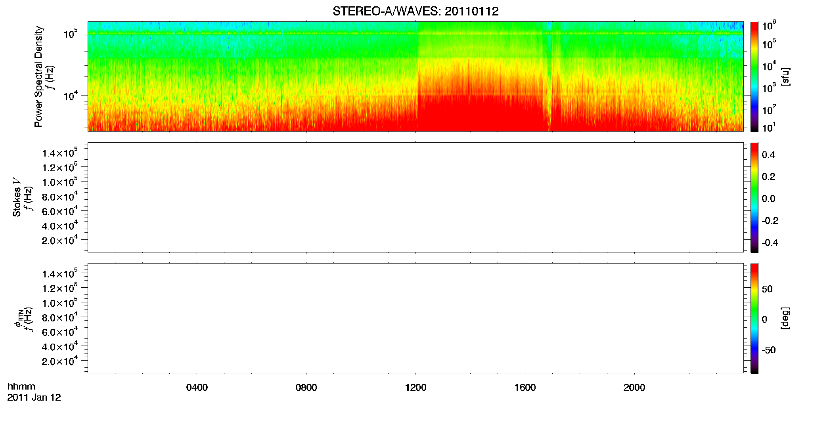Click the 10^4 frequency tick on spectrogram axis
This screenshot has width=831, height=428.
tap(71, 96)
